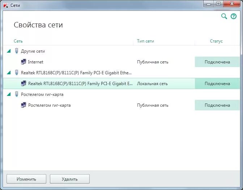Click adapter icon beside Ростелегом group

(x=17, y=94)
